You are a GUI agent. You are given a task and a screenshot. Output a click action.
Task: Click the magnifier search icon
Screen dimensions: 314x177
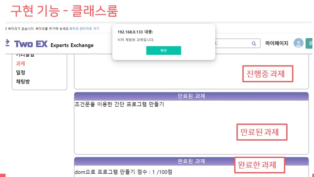(x=254, y=44)
